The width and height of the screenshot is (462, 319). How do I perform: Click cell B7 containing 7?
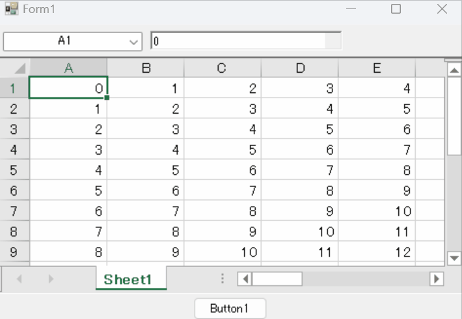pos(146,211)
